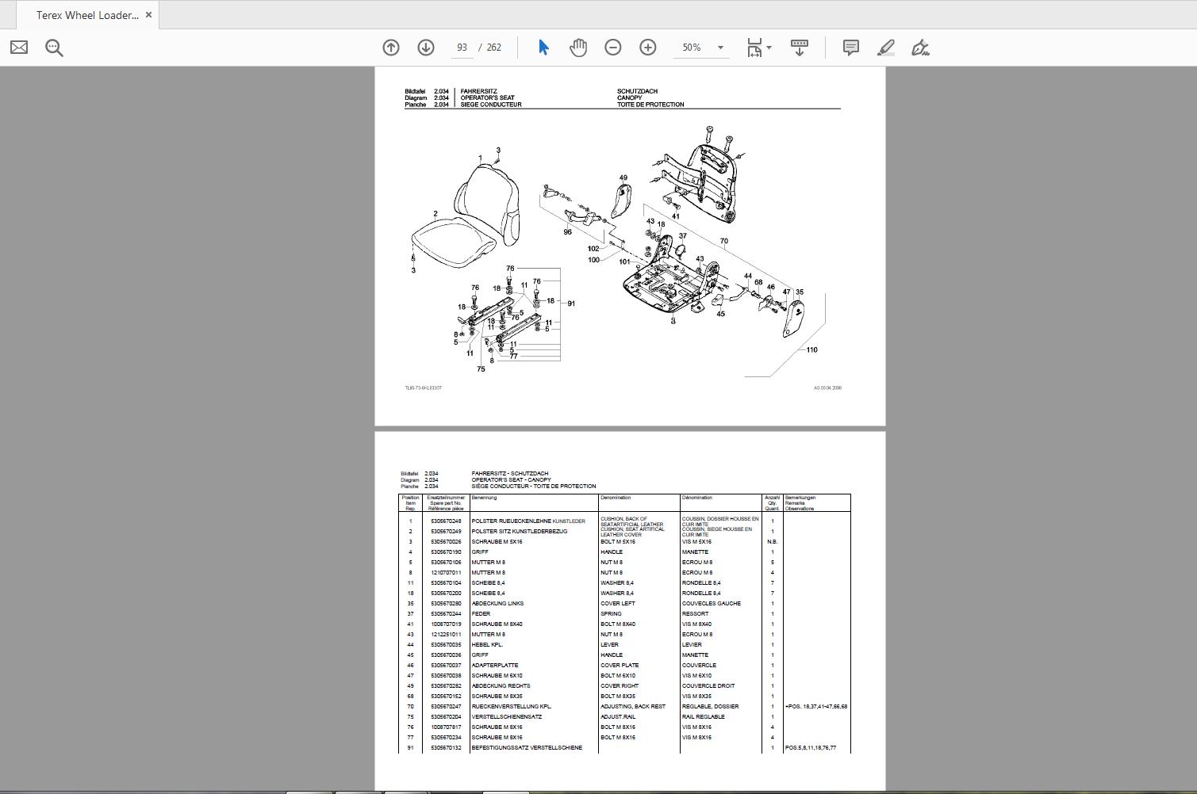Click part number 5305670190 for GRIFF
The width and height of the screenshot is (1197, 794).
click(x=446, y=552)
